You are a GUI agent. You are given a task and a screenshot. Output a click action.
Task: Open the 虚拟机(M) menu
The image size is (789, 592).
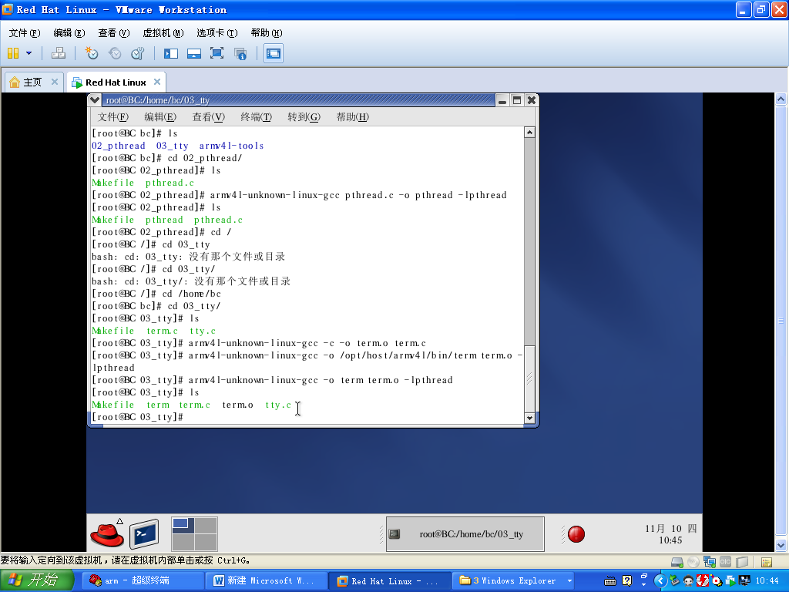(163, 32)
